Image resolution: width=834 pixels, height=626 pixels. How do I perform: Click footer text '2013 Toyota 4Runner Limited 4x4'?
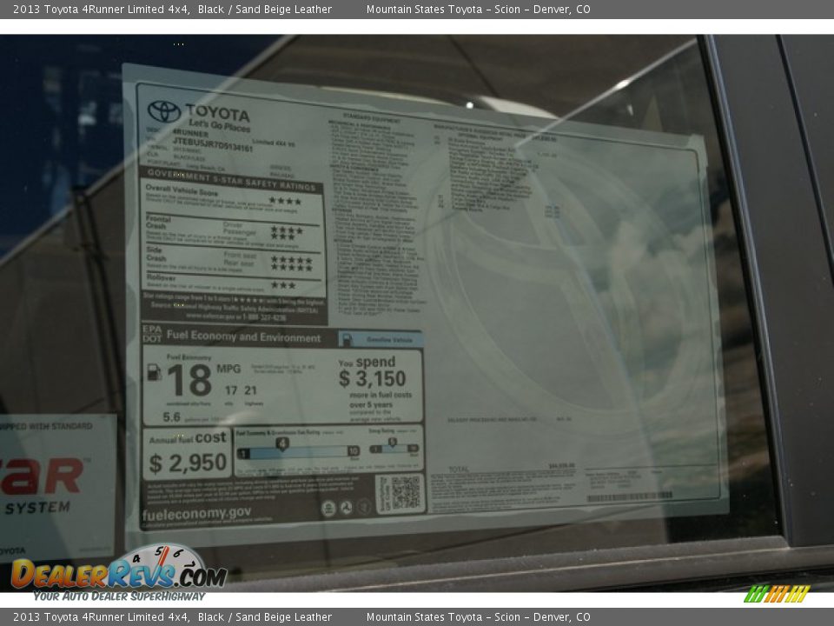pyautogui.click(x=101, y=617)
